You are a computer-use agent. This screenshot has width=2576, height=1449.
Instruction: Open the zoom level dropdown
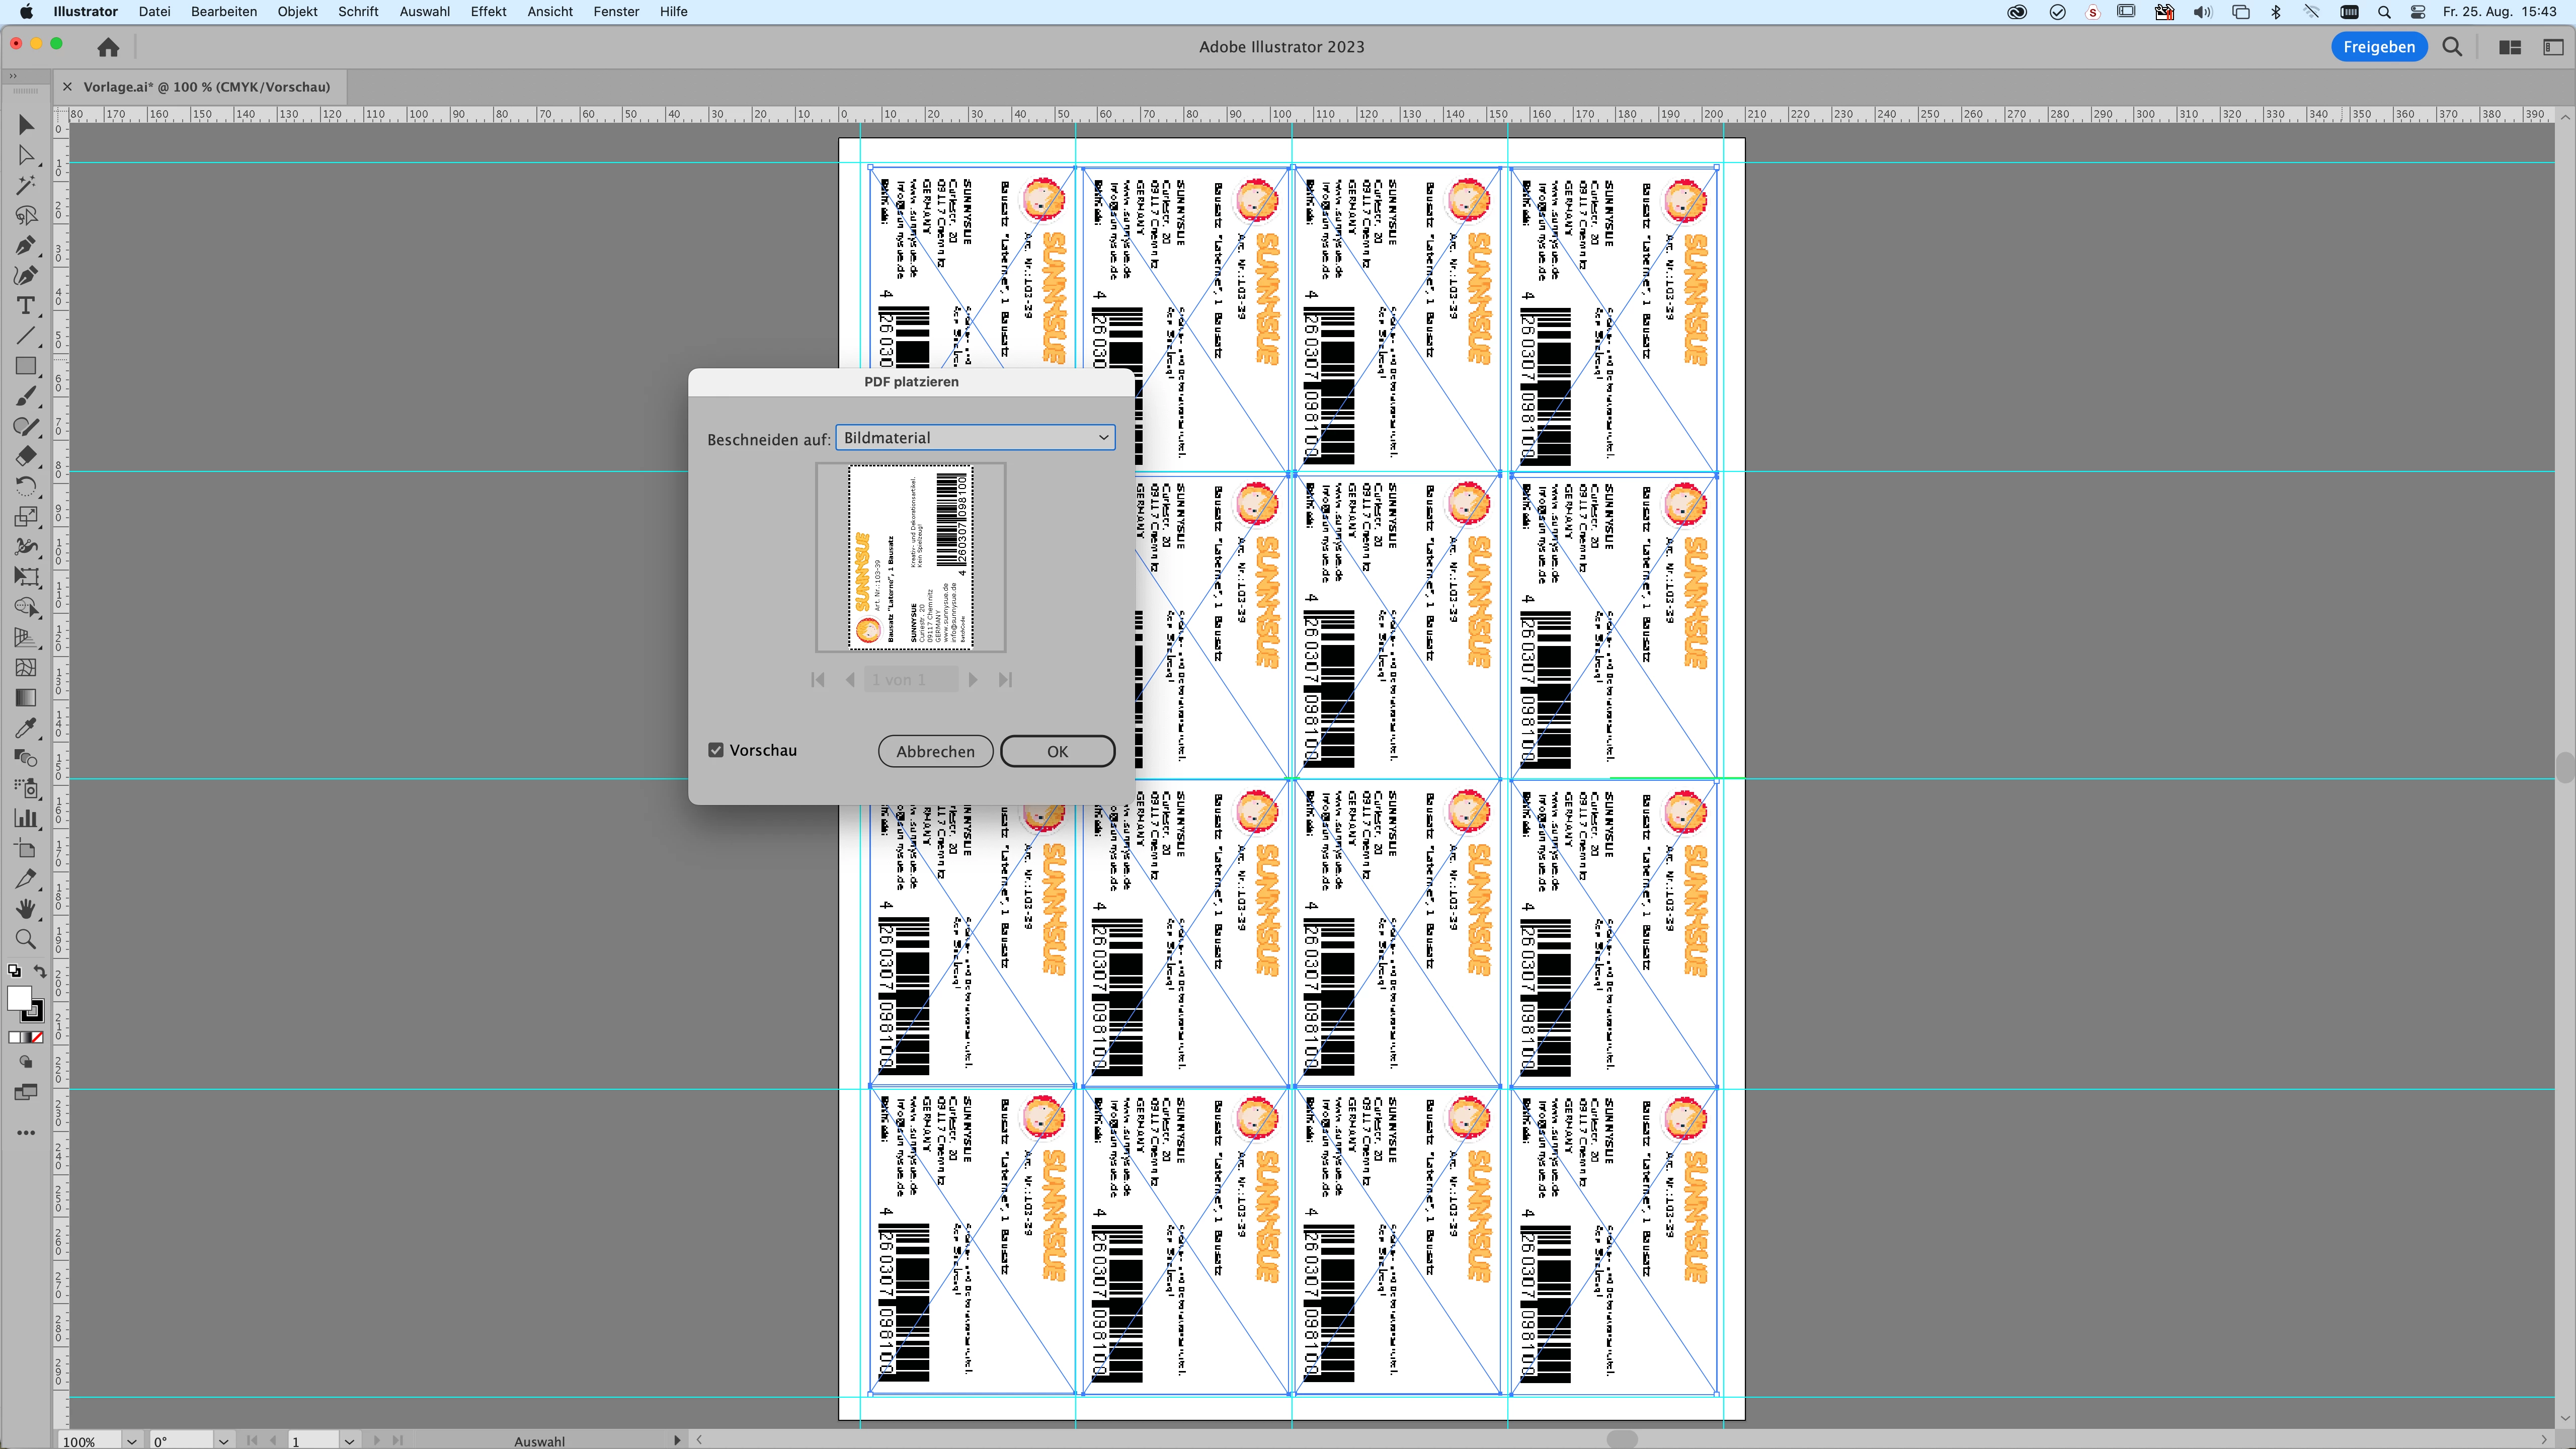click(x=131, y=1441)
